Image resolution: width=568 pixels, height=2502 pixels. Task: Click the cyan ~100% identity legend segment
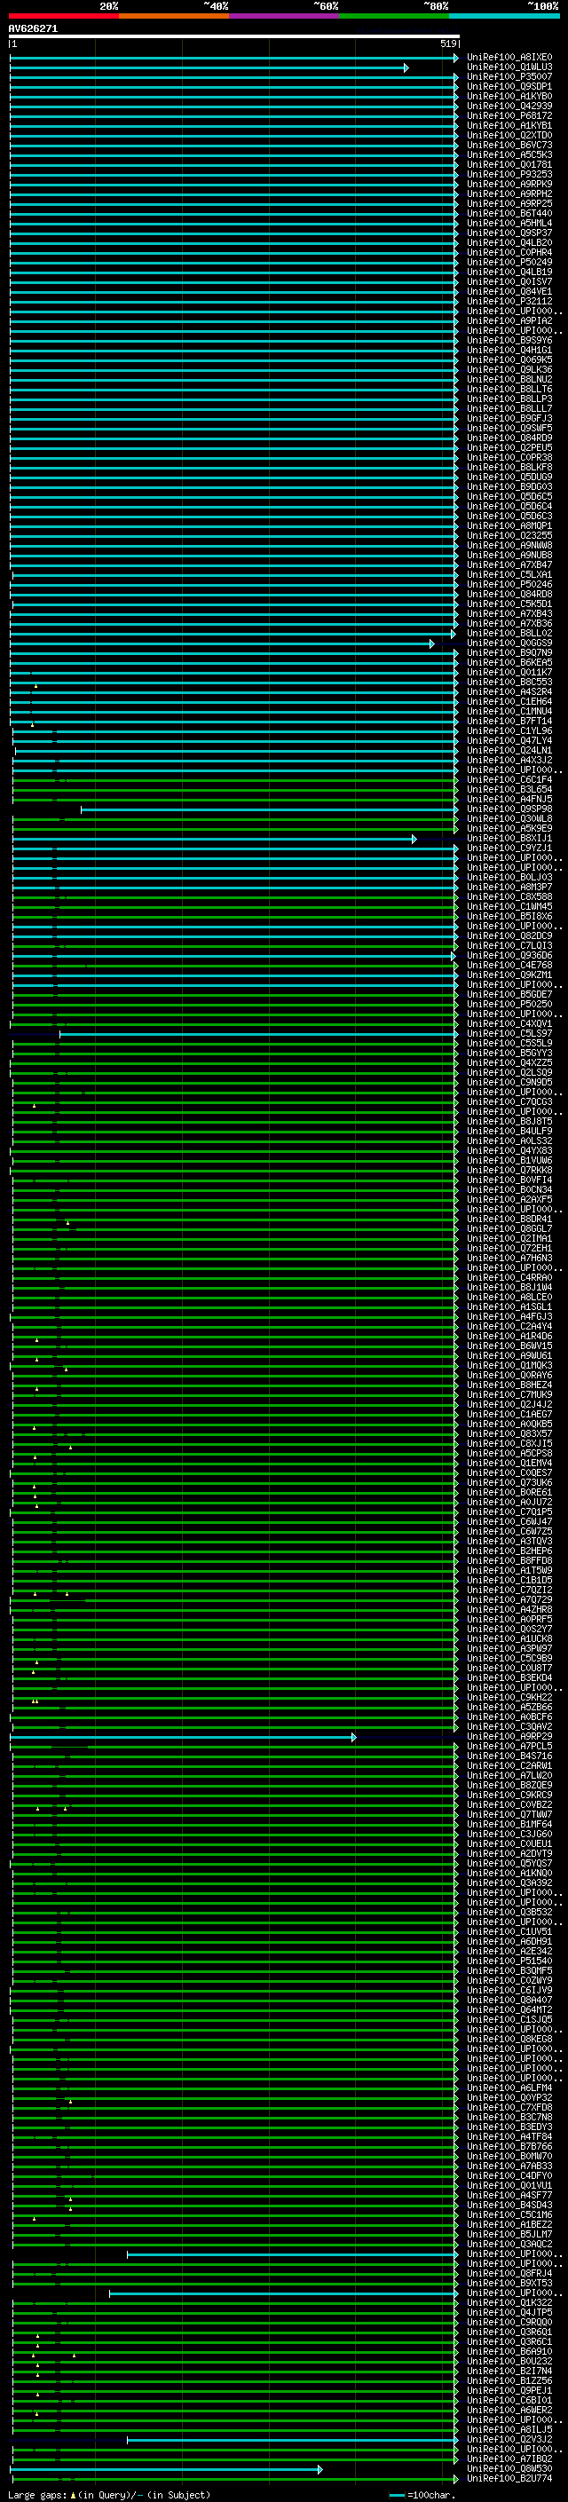click(504, 16)
